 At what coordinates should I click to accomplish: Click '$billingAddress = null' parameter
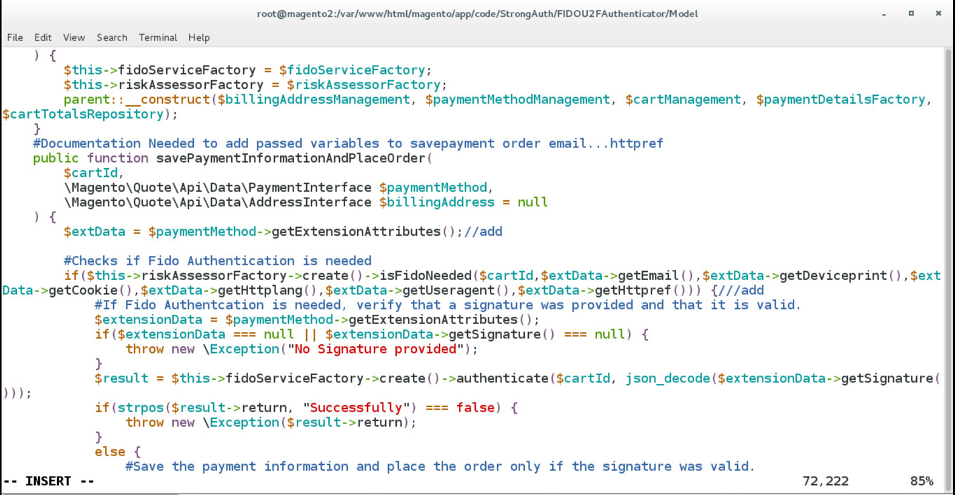(x=463, y=202)
